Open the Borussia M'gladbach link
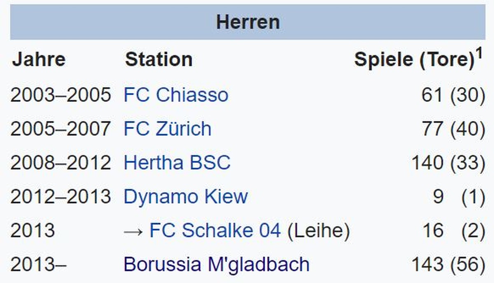This screenshot has width=494, height=283. point(217,265)
